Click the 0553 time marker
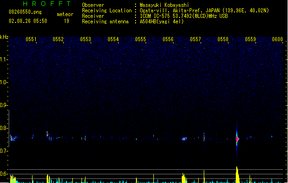The height and width of the screenshot is (183, 288). (x=86, y=39)
